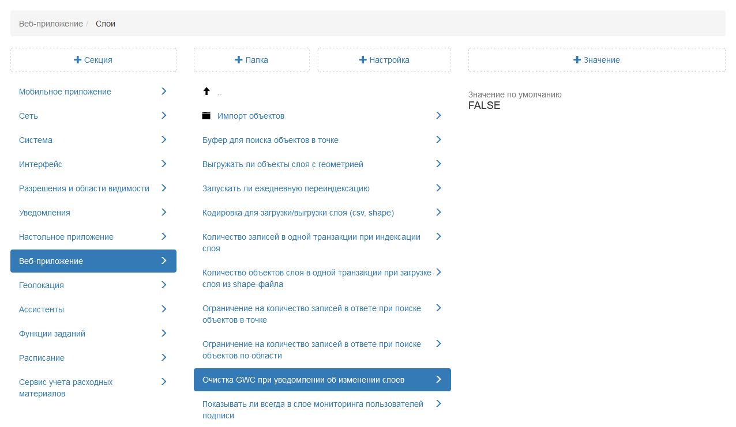Viewport: 736px width, 427px height.
Task: Click chevron beside Мобильное приложение
Action: (164, 91)
